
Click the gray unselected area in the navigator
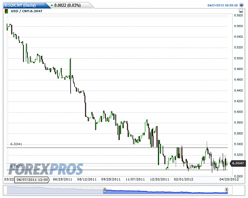55,190
